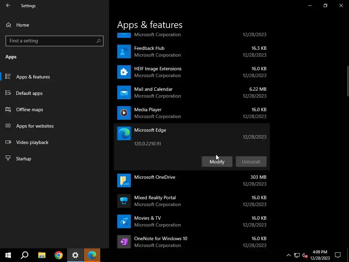This screenshot has width=349, height=262.
Task: Click the Settings gear in the taskbar
Action: 75,255
